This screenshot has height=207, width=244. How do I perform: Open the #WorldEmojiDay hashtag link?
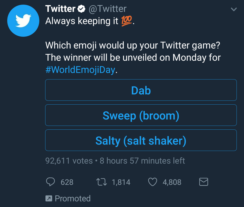point(80,70)
